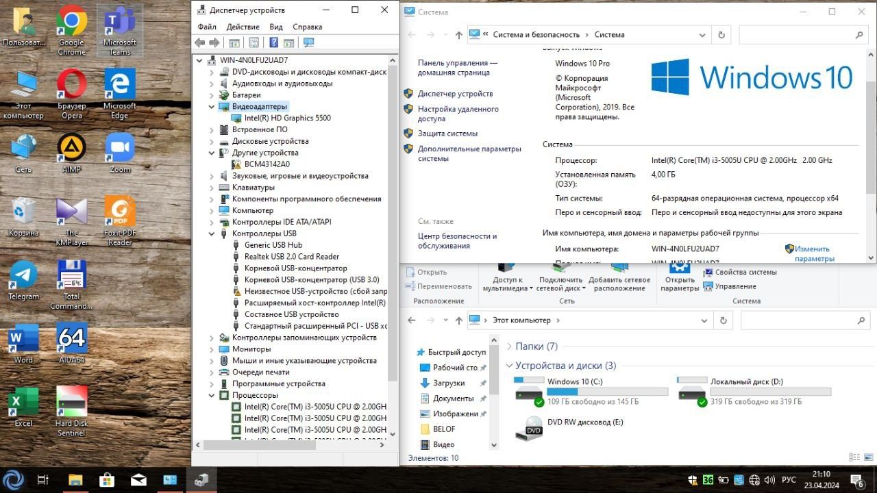
Task: Collapse the Другие устройства node
Action: [x=212, y=153]
